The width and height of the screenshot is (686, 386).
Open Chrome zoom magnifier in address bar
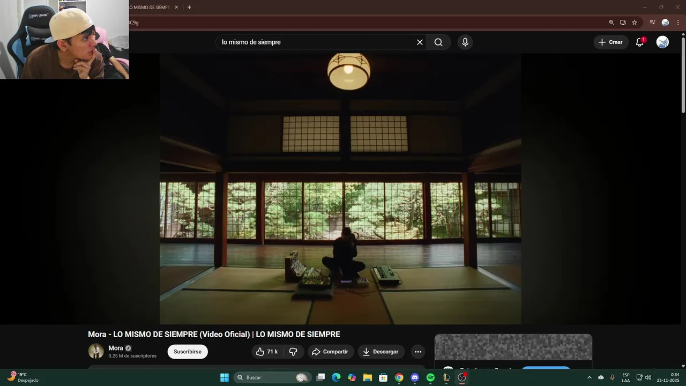pos(612,23)
